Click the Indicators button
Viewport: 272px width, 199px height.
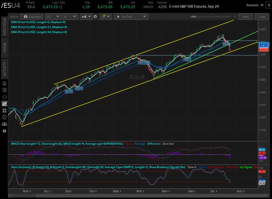32,17
